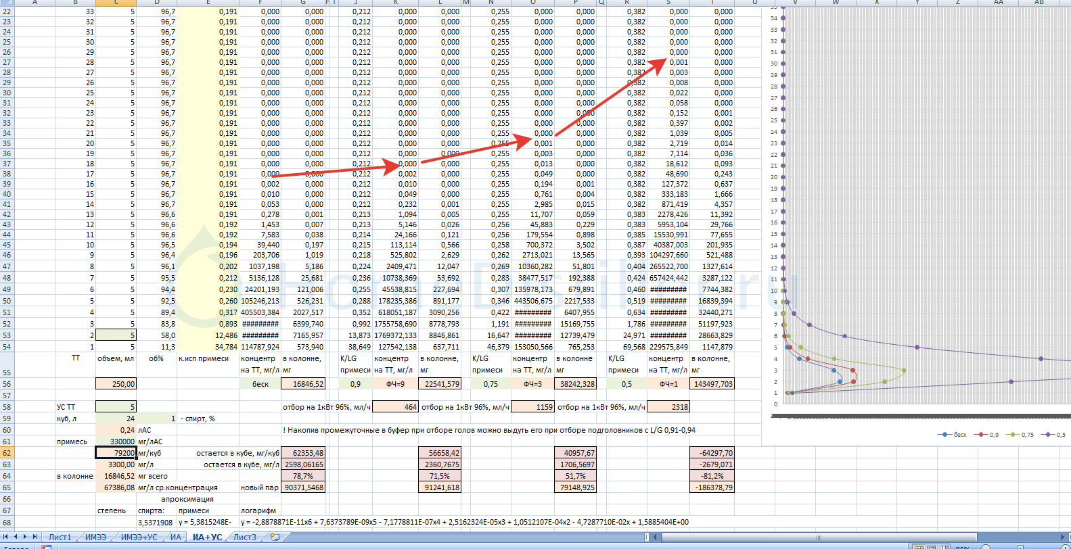Click the cell with value 464 in row 58
Screen dimensions: 1071x549
coord(395,407)
